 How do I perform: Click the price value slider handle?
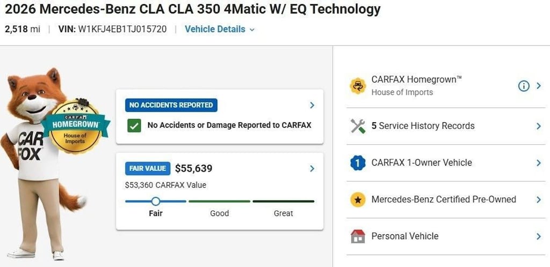(156, 201)
